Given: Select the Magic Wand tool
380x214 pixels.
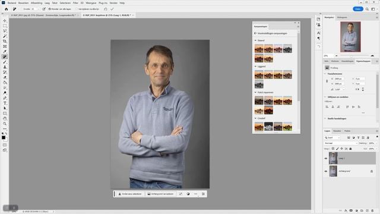Looking at the screenshot, I should pos(5,36).
